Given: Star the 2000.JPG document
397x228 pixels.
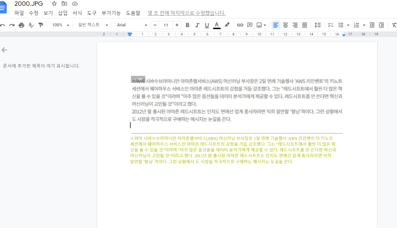Looking at the screenshot, I should click(54, 4).
